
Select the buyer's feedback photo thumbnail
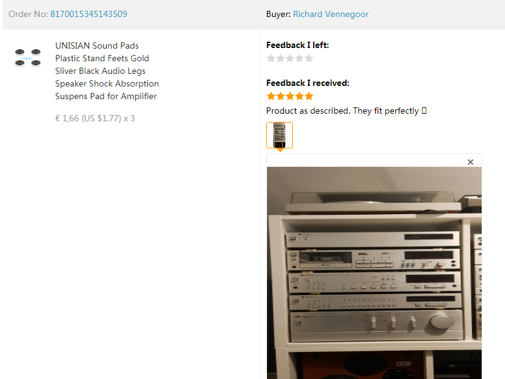[280, 135]
